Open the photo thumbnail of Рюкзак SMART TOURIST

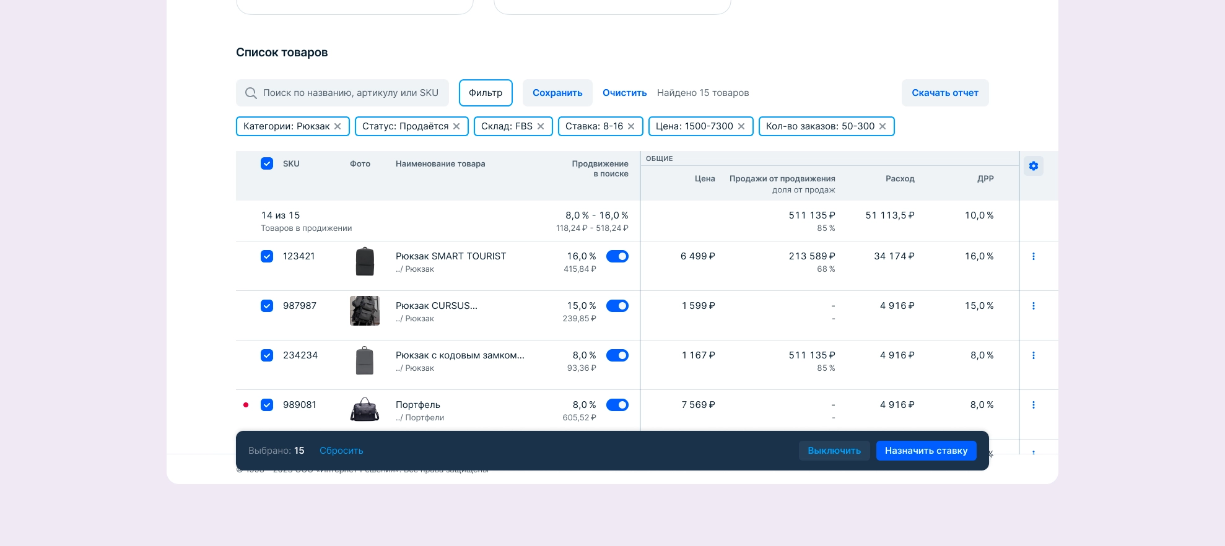pos(365,261)
